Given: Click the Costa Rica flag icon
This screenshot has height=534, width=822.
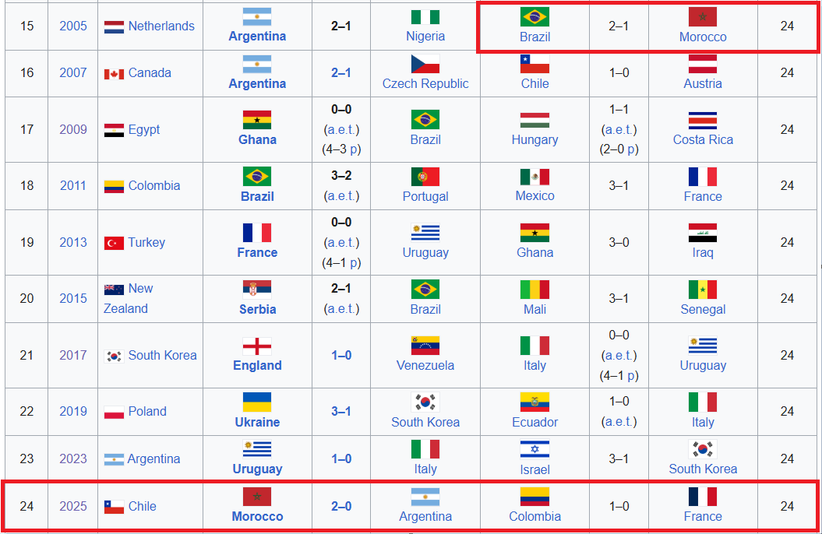Looking at the screenshot, I should [x=703, y=120].
